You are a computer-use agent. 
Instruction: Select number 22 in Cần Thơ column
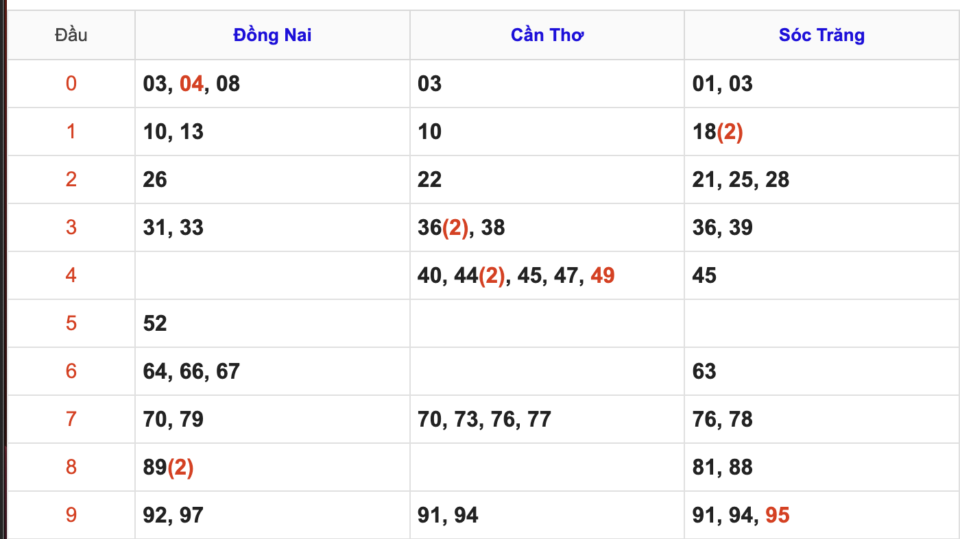pos(429,179)
